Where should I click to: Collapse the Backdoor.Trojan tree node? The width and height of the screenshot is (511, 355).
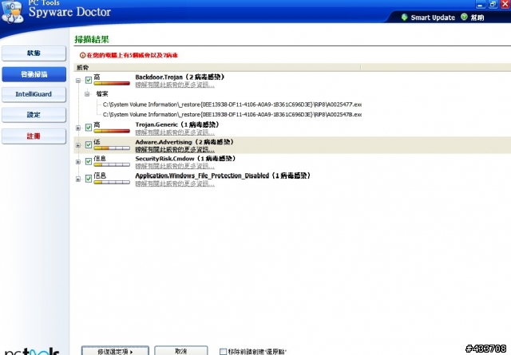click(x=78, y=80)
